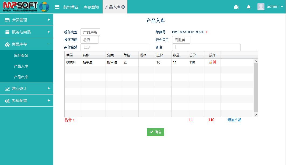The height and width of the screenshot is (165, 286).
Task: Open the notification bell
Action: [x=249, y=7]
